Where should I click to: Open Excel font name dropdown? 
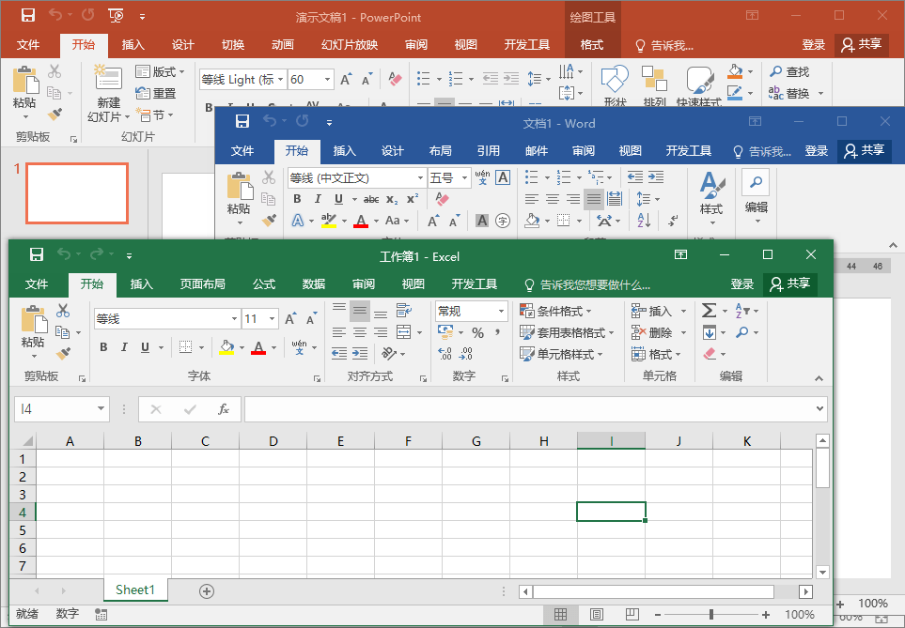(234, 319)
